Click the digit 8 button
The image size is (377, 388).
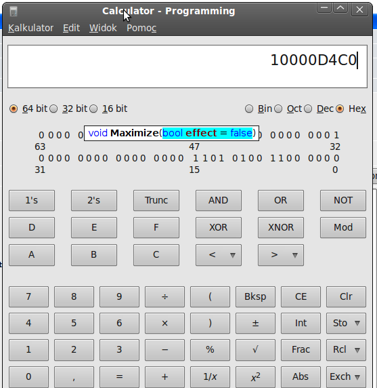[x=74, y=296]
